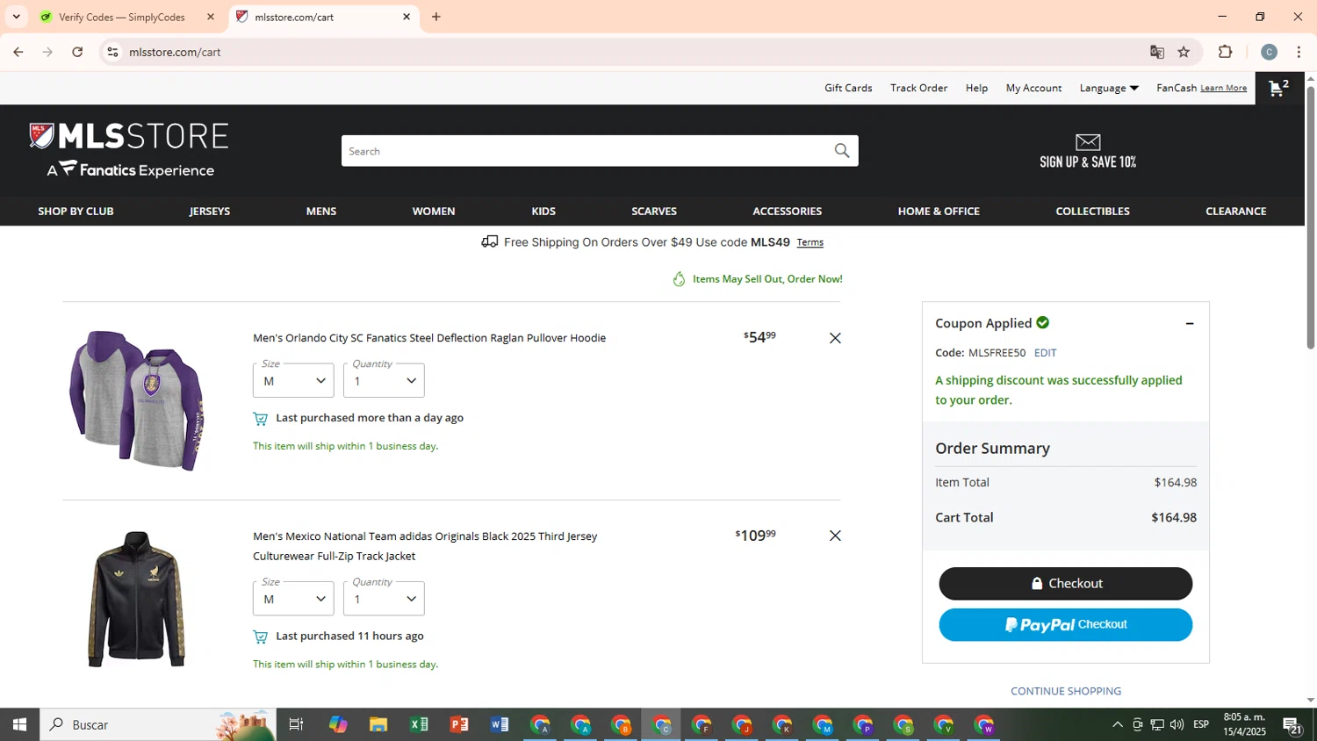The height and width of the screenshot is (741, 1317).
Task: Open the KIDS menu
Action: pyautogui.click(x=543, y=212)
